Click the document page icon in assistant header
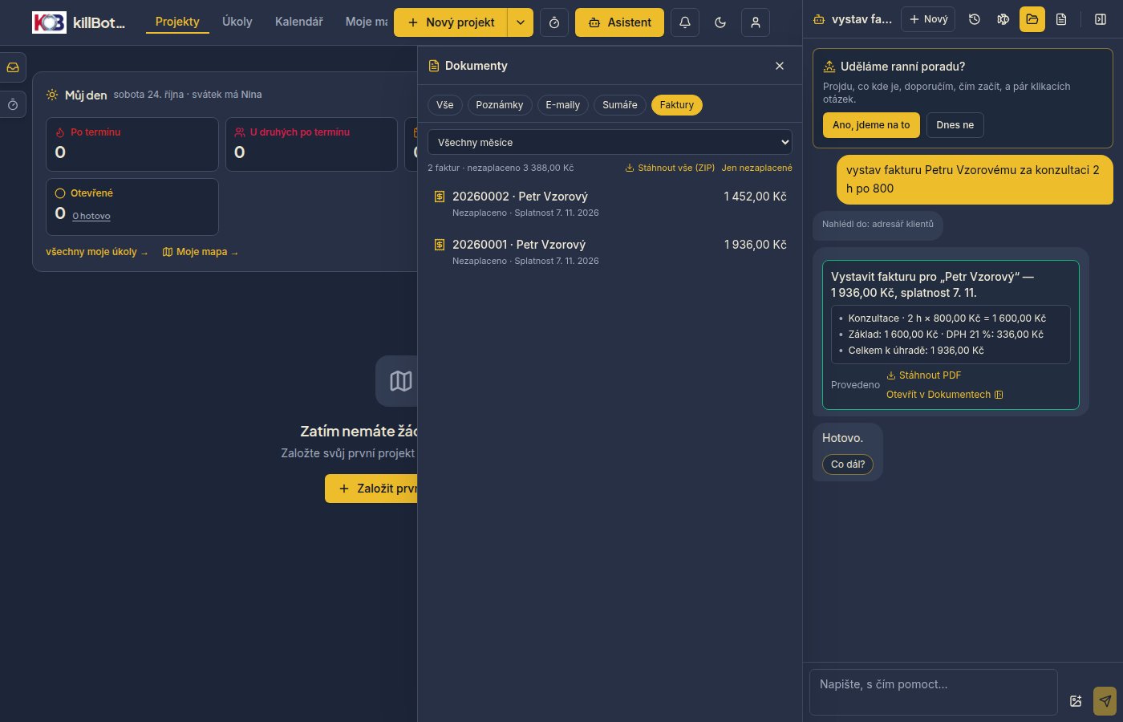This screenshot has width=1123, height=722. pyautogui.click(x=1061, y=19)
